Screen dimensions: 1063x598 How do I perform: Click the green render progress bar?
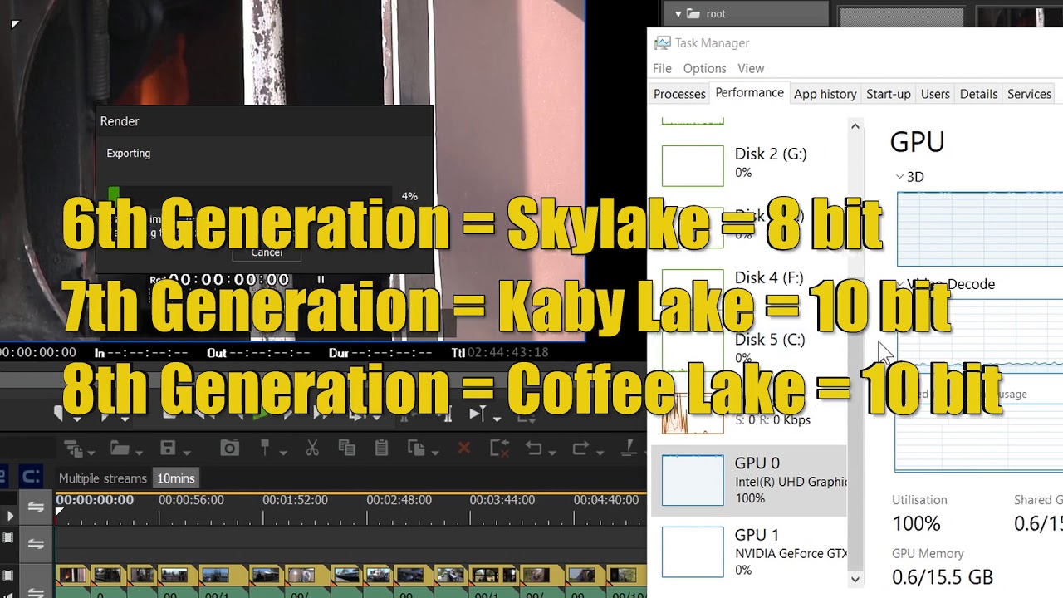click(x=115, y=195)
